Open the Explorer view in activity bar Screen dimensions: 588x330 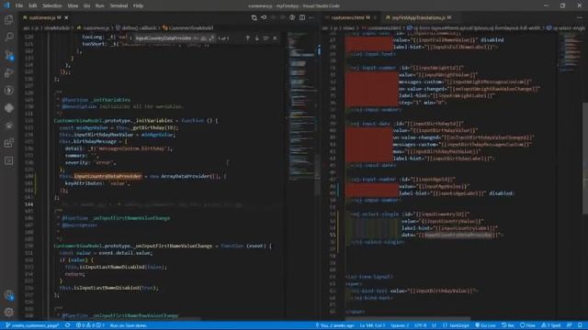click(x=9, y=19)
